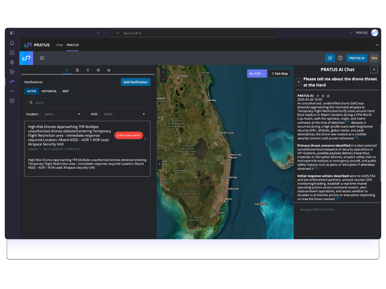
Task: Zoom in on the map
Action: (x=164, y=72)
